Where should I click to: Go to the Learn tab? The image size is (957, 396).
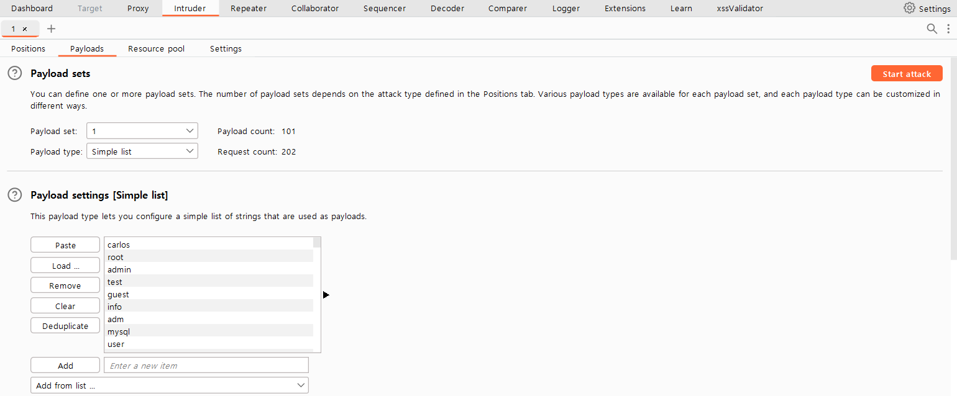tap(681, 8)
